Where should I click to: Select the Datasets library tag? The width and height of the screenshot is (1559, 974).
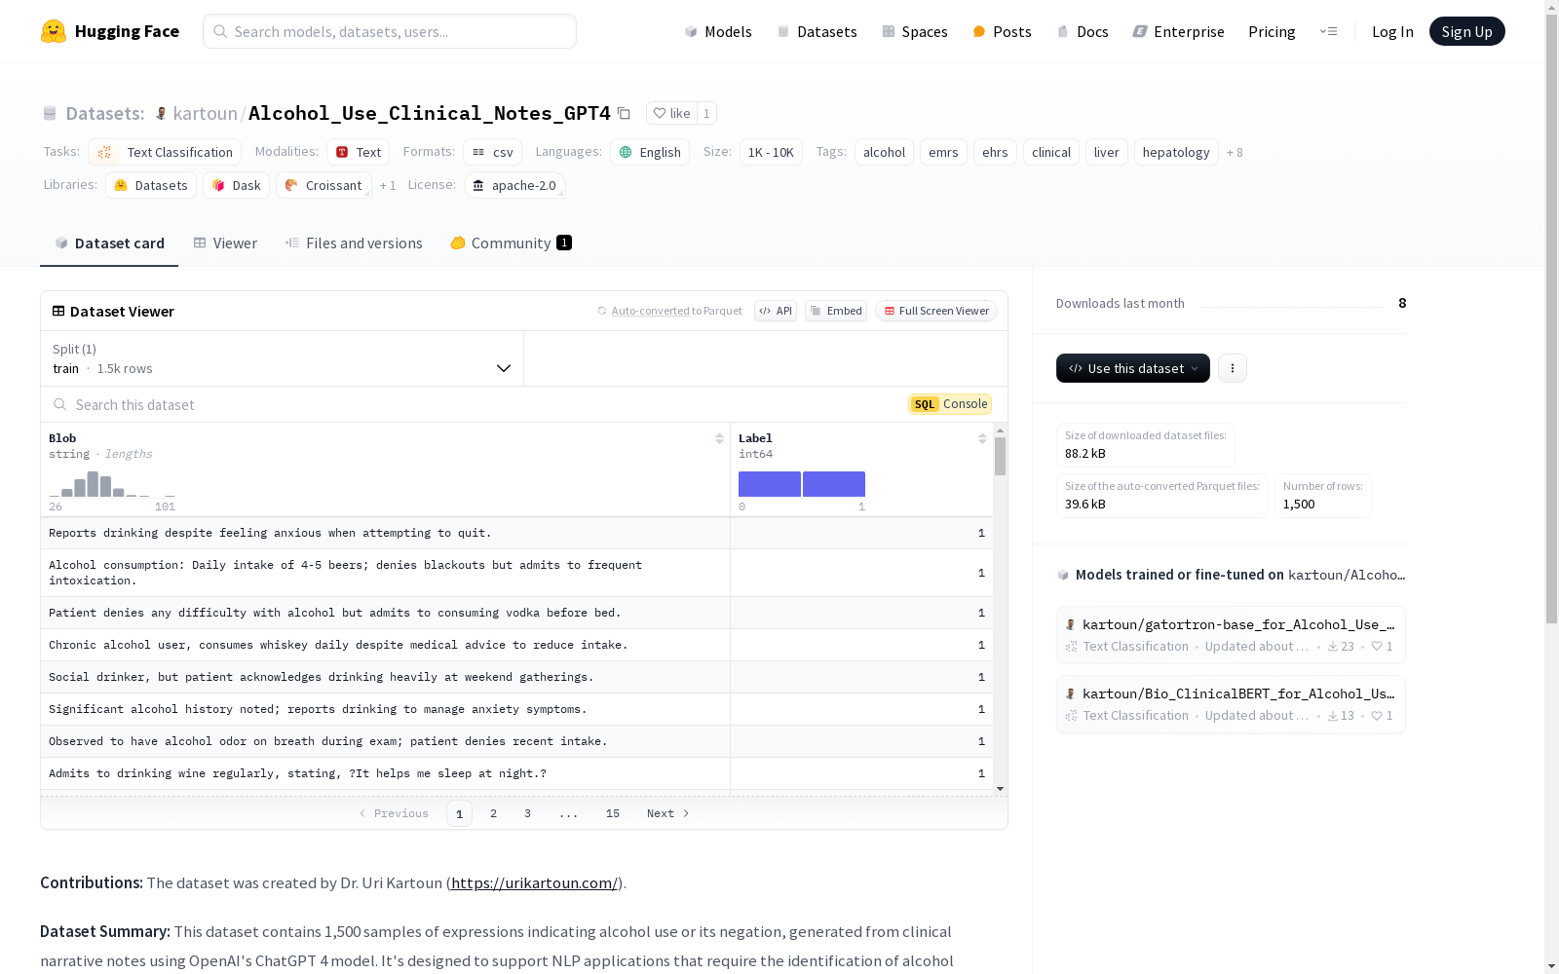pyautogui.click(x=151, y=185)
